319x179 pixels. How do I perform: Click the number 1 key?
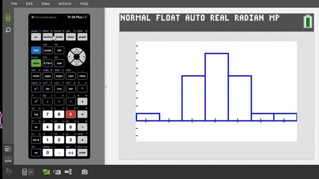click(48, 140)
